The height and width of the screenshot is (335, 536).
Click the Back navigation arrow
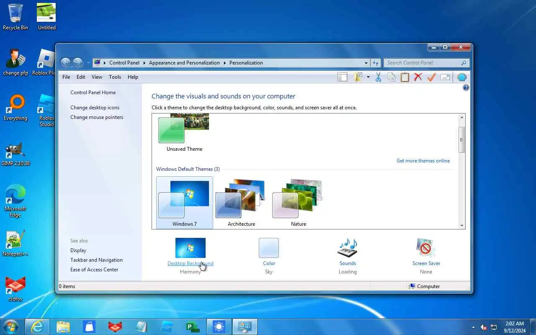(x=65, y=63)
